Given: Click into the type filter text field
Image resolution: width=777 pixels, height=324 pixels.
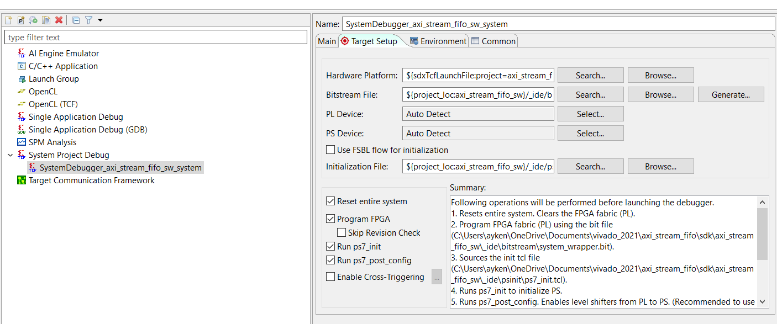Looking at the screenshot, I should pyautogui.click(x=156, y=38).
